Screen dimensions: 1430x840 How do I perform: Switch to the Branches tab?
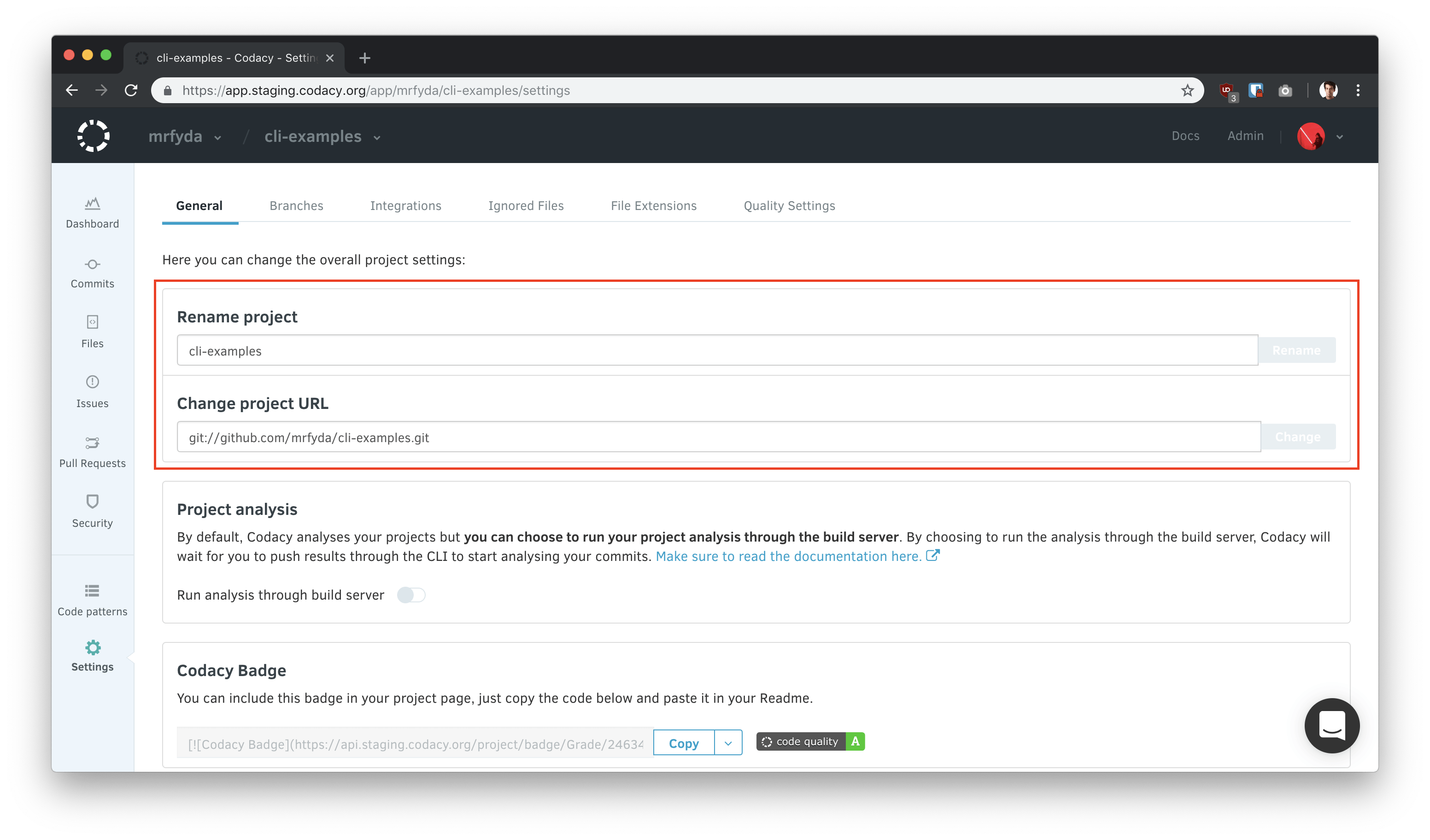[x=296, y=206]
